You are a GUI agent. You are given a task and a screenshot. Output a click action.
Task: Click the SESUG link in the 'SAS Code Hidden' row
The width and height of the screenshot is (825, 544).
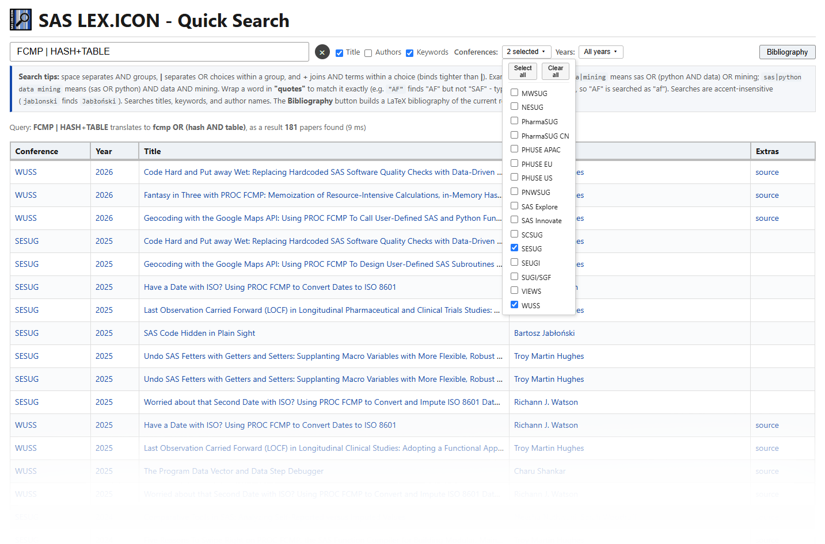27,333
